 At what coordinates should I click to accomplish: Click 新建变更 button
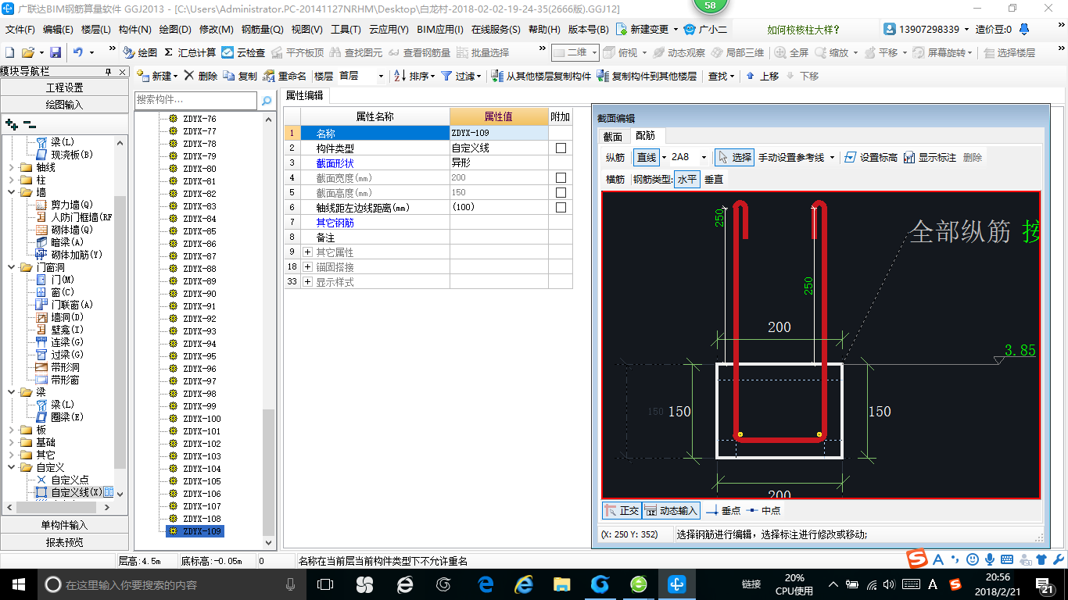[x=646, y=29]
